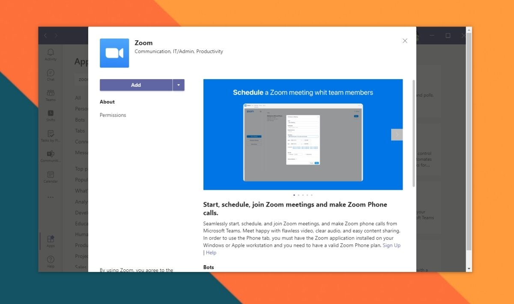Switch to the About tab
This screenshot has height=304, width=514.
107,101
